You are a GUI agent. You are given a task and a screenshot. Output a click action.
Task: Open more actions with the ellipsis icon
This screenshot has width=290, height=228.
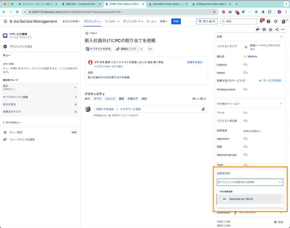[283, 29]
